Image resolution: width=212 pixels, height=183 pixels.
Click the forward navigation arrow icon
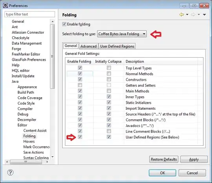click(x=193, y=14)
